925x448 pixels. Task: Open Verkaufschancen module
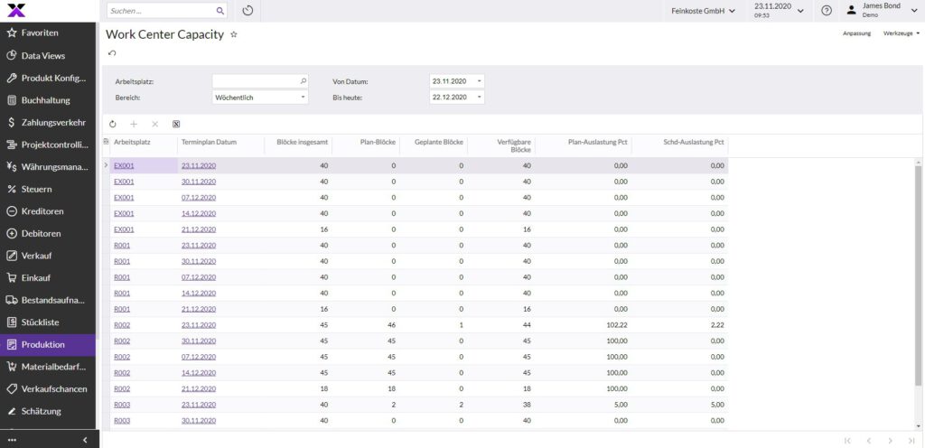[x=48, y=389]
